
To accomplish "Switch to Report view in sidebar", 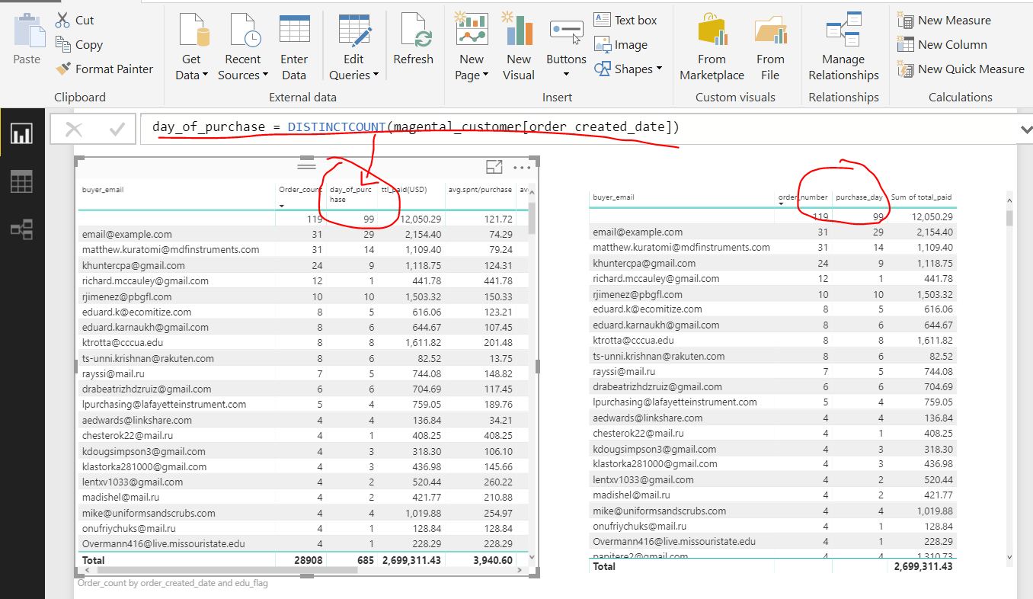I will pyautogui.click(x=21, y=135).
